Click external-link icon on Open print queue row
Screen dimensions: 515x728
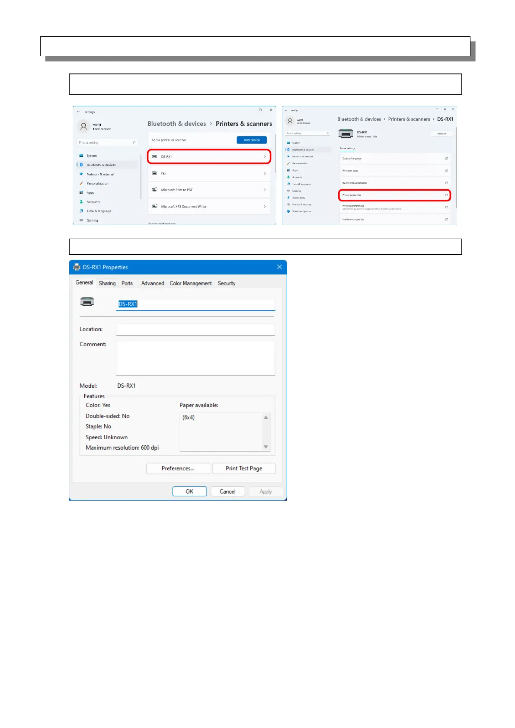coord(447,159)
